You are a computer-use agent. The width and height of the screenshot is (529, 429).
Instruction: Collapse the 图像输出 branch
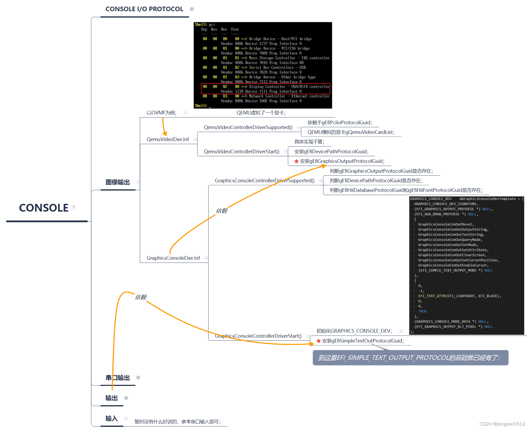(x=138, y=182)
